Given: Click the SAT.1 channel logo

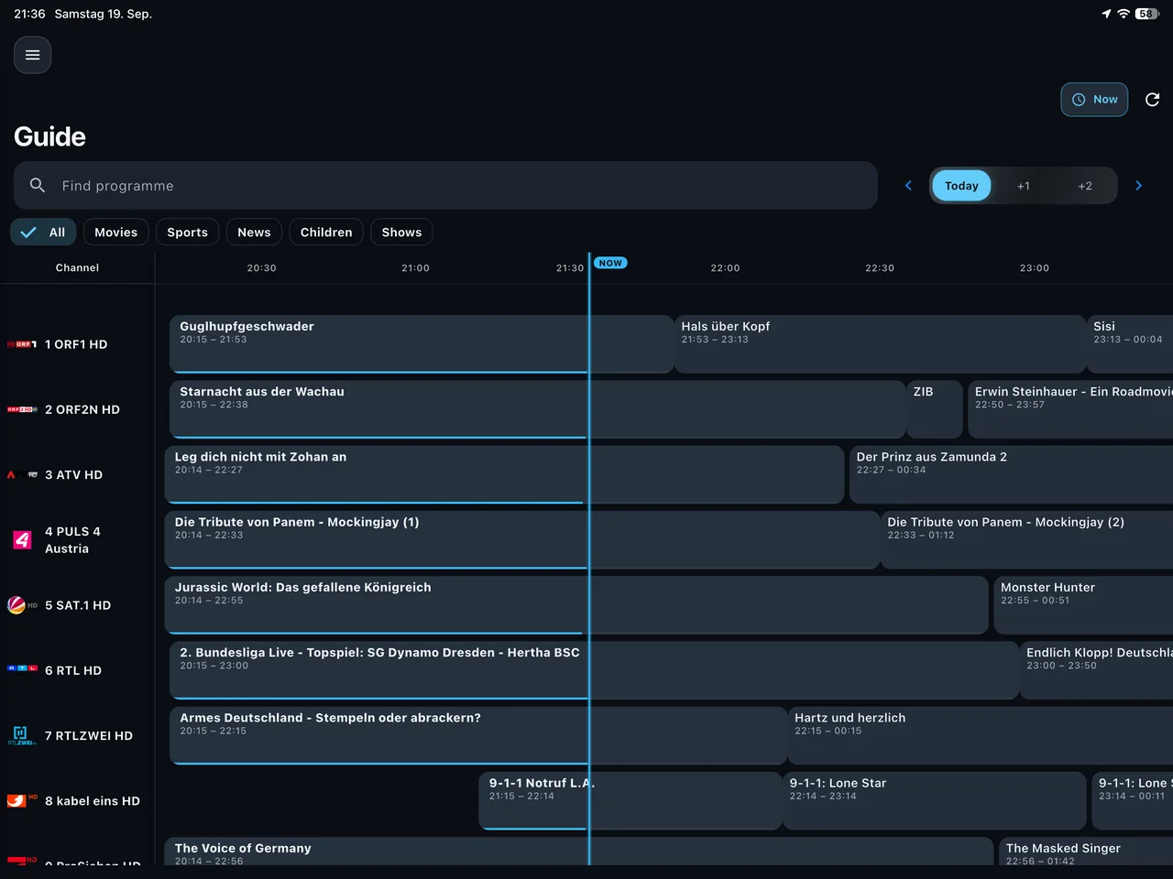Looking at the screenshot, I should (22, 605).
